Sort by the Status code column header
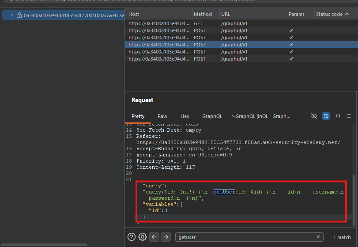Viewport: 358px width, 247px height. (329, 14)
